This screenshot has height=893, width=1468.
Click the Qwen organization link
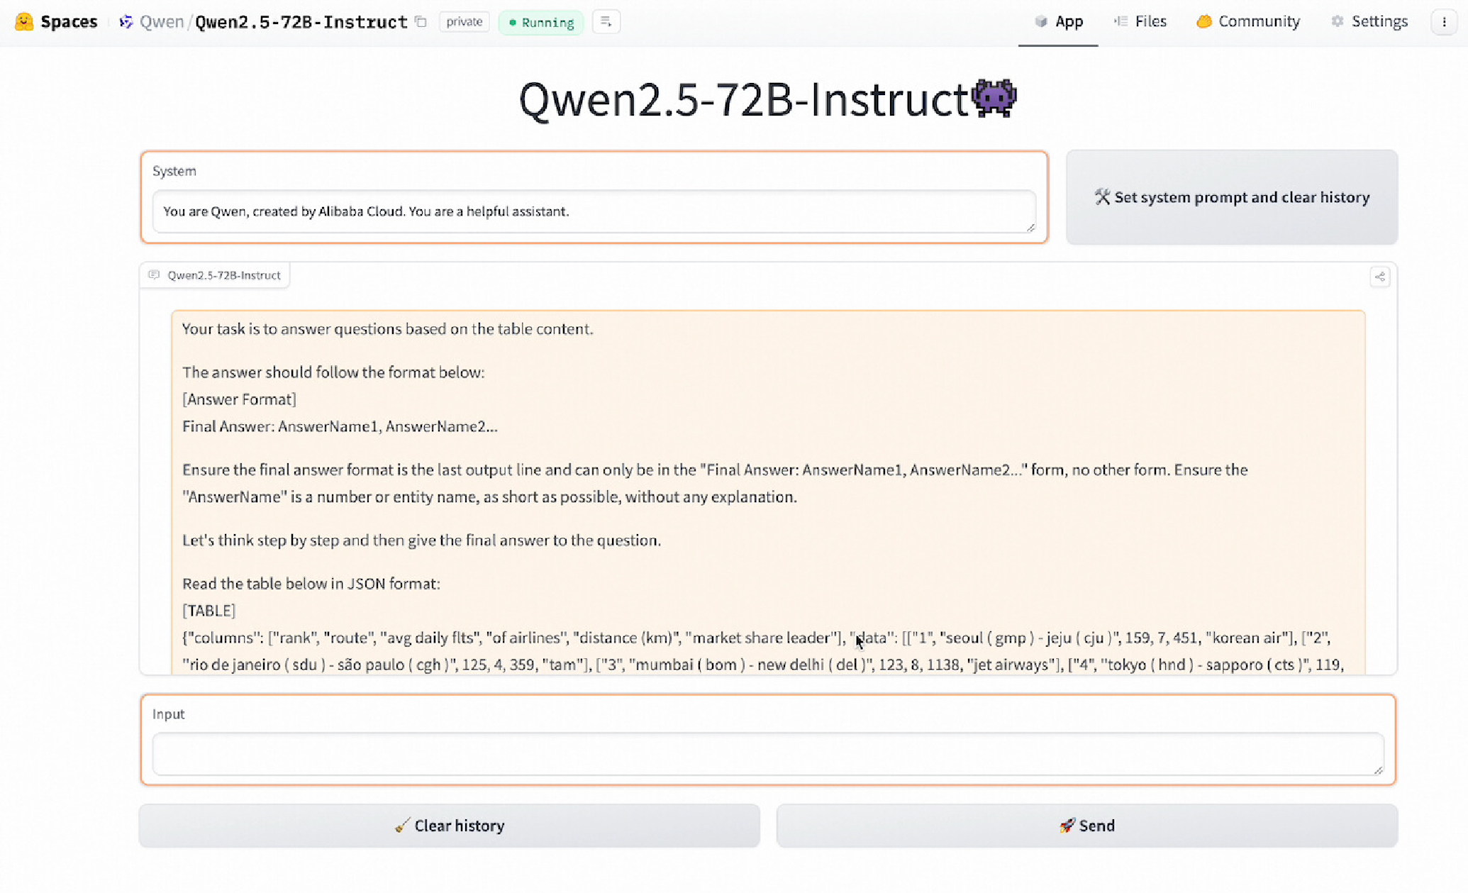click(x=162, y=22)
